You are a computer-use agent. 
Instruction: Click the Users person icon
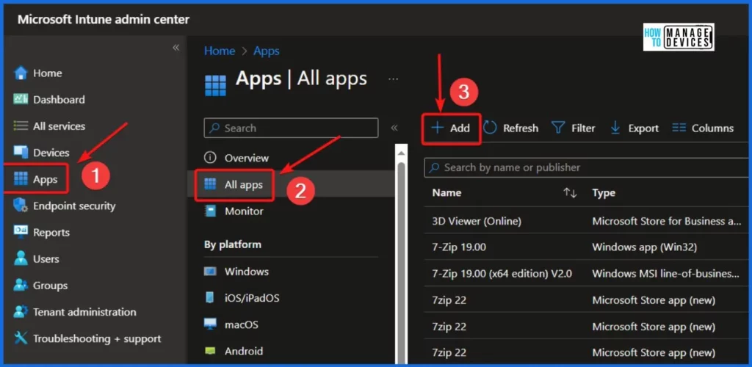(21, 258)
